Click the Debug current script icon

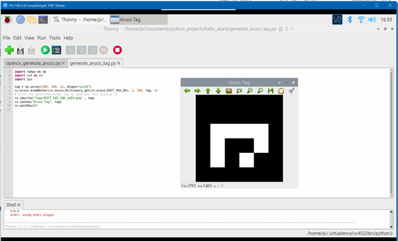(x=56, y=50)
